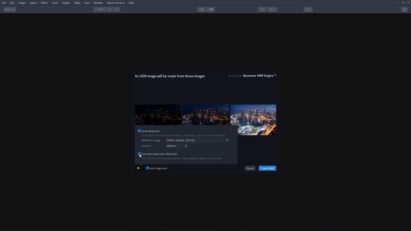Screen dimensions: 411x231
Task: Select the brightest bracket thumbnail
Action: click(253, 120)
